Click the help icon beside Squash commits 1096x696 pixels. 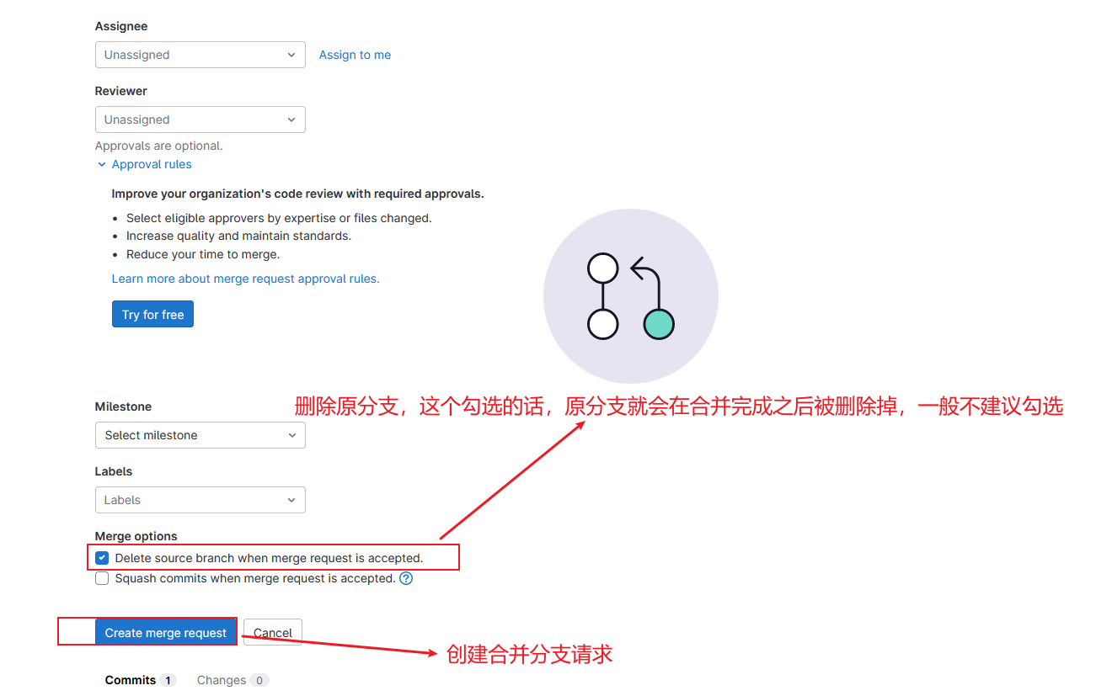pos(406,578)
